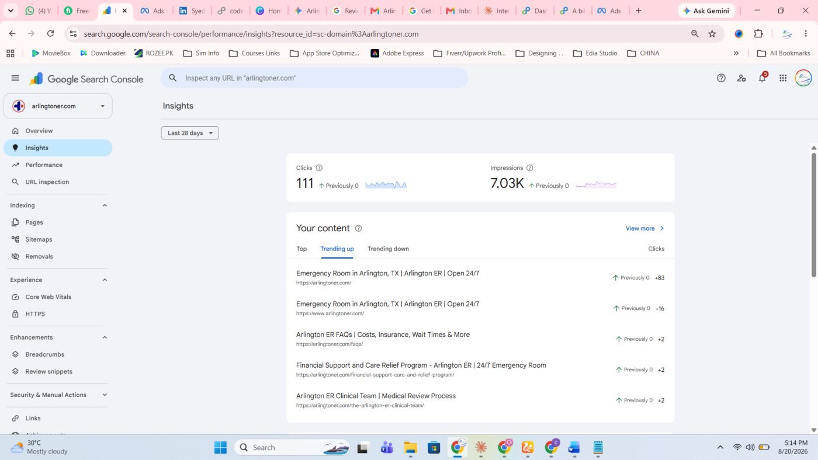Open the All Bookmarks folder
818x460 pixels.
coord(784,53)
